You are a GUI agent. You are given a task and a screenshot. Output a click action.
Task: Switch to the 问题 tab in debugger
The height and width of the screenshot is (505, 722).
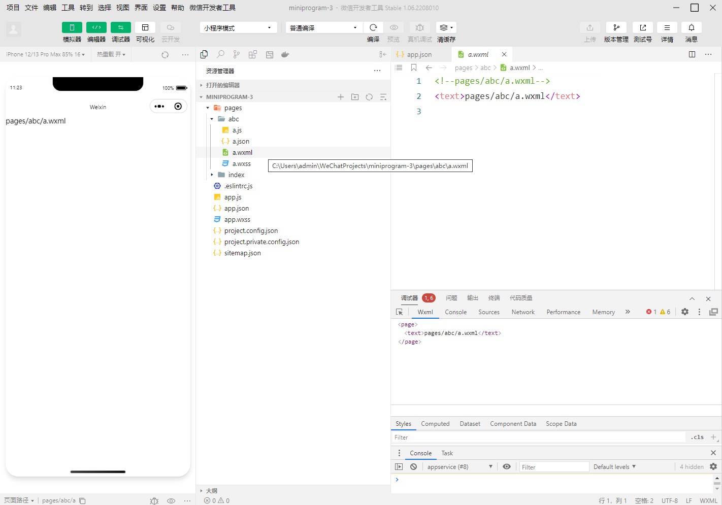451,298
